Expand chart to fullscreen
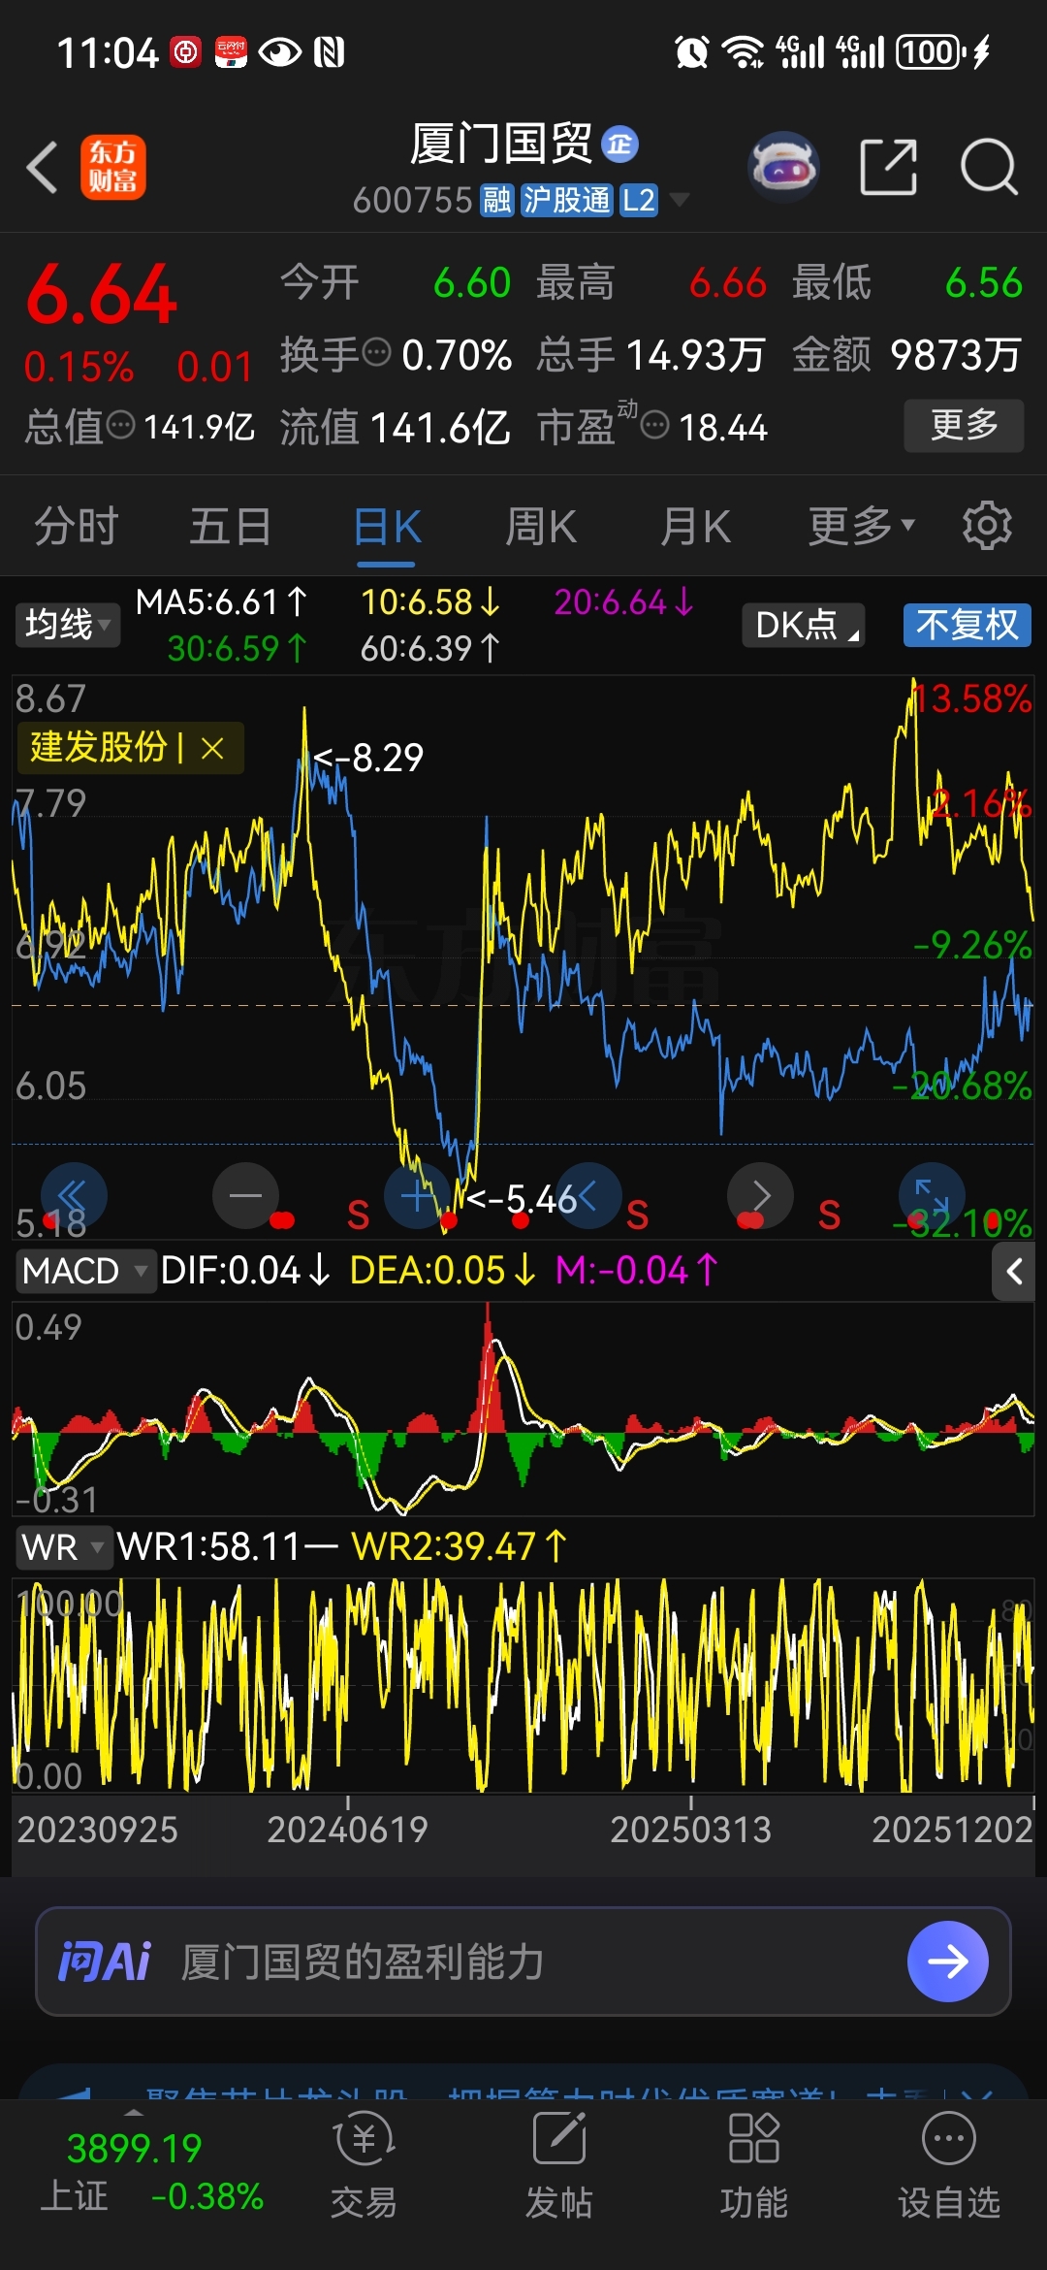1047x2270 pixels. [932, 1195]
